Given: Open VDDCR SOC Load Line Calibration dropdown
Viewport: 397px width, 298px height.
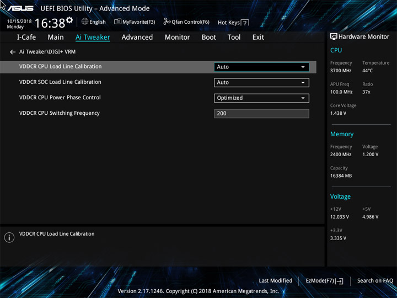Looking at the screenshot, I should 261,83.
